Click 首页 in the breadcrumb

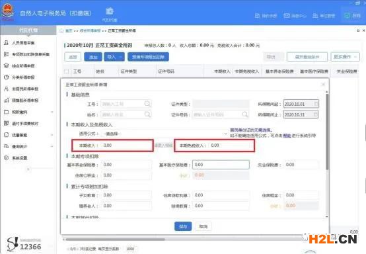[x=69, y=30]
